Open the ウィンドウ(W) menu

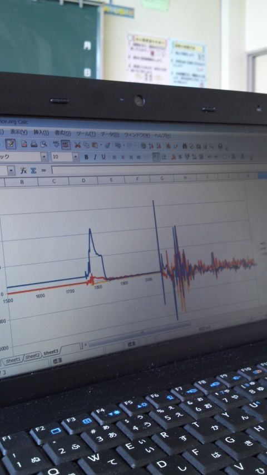pyautogui.click(x=137, y=135)
